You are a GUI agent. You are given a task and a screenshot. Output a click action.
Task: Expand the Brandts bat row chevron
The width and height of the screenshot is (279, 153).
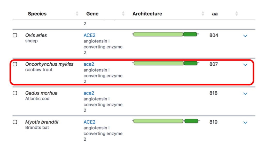pos(245,122)
